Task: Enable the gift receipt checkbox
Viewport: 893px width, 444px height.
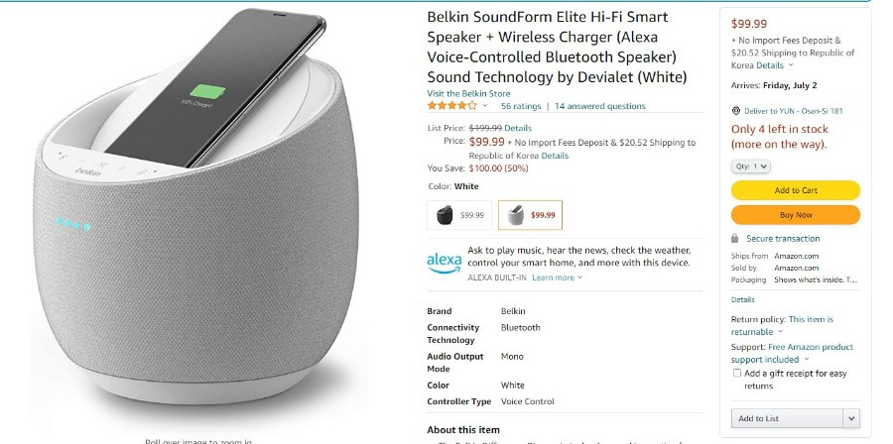Action: [737, 374]
